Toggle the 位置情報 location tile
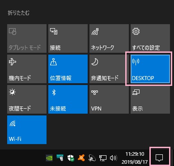The height and width of the screenshot is (166, 174). tap(68, 69)
